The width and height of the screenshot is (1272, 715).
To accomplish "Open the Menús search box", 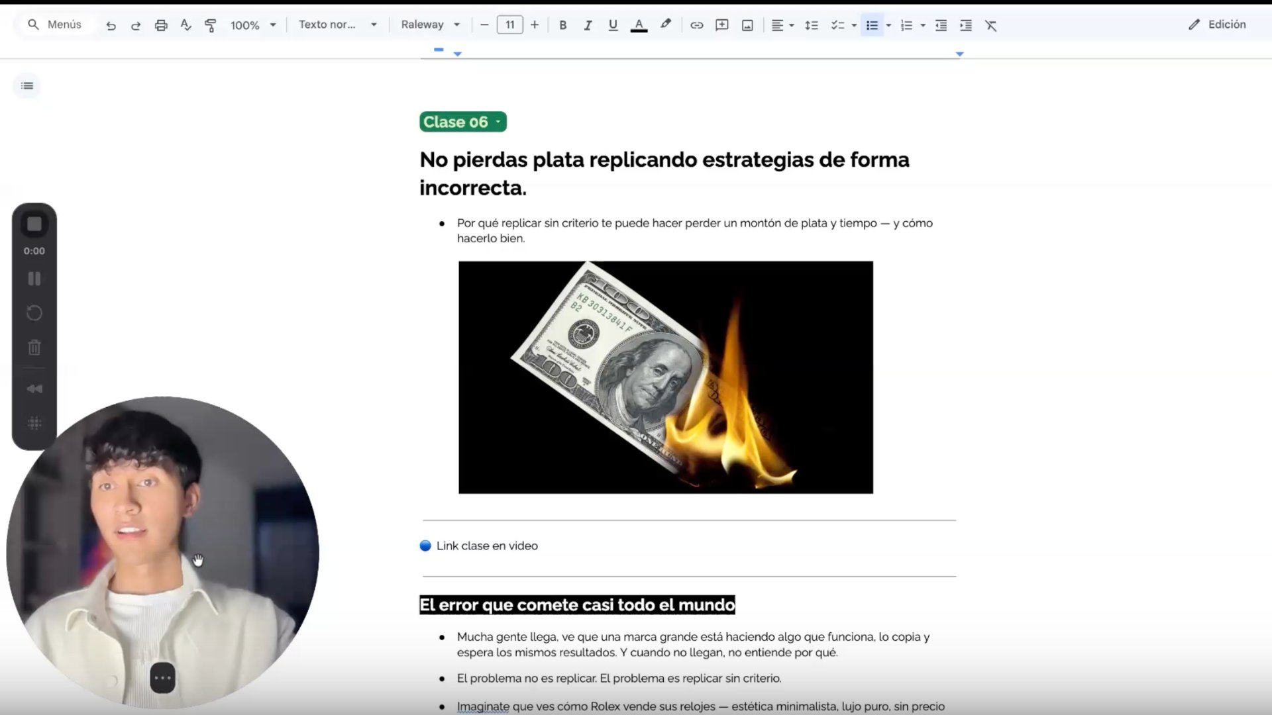I will pyautogui.click(x=56, y=24).
